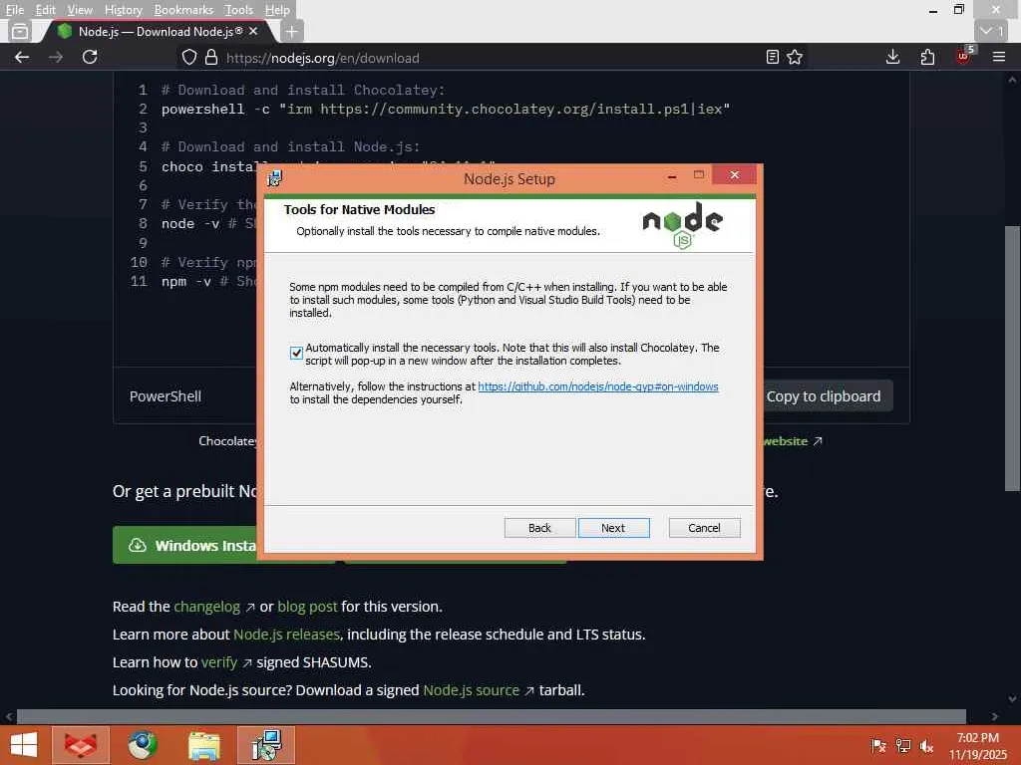Open the Bookmarks menu
This screenshot has height=765, width=1021.
[x=183, y=10]
